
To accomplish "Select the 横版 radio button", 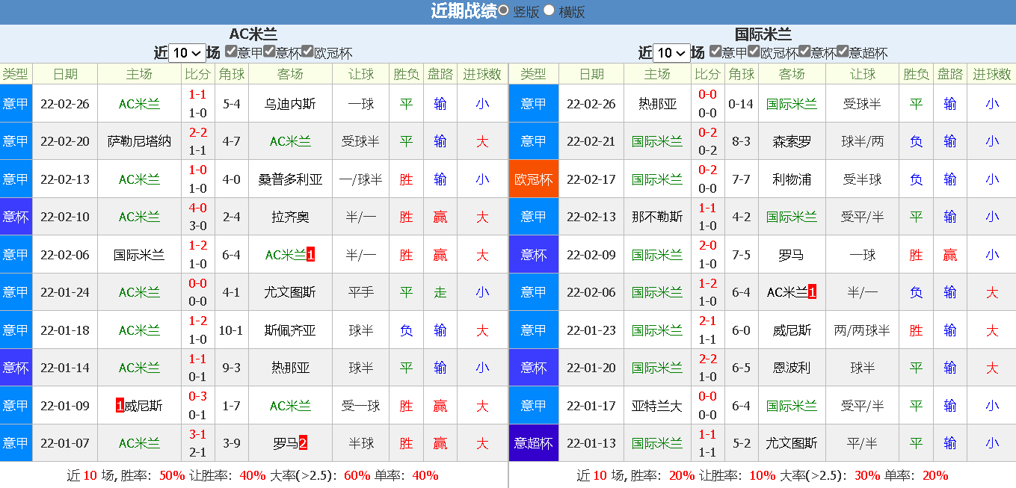I will 549,10.
